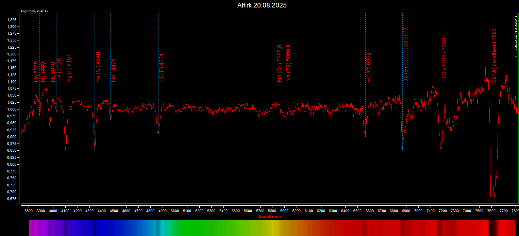Click the "He I 4025" line label
The height and width of the screenshot is (236, 519).
pos(60,70)
